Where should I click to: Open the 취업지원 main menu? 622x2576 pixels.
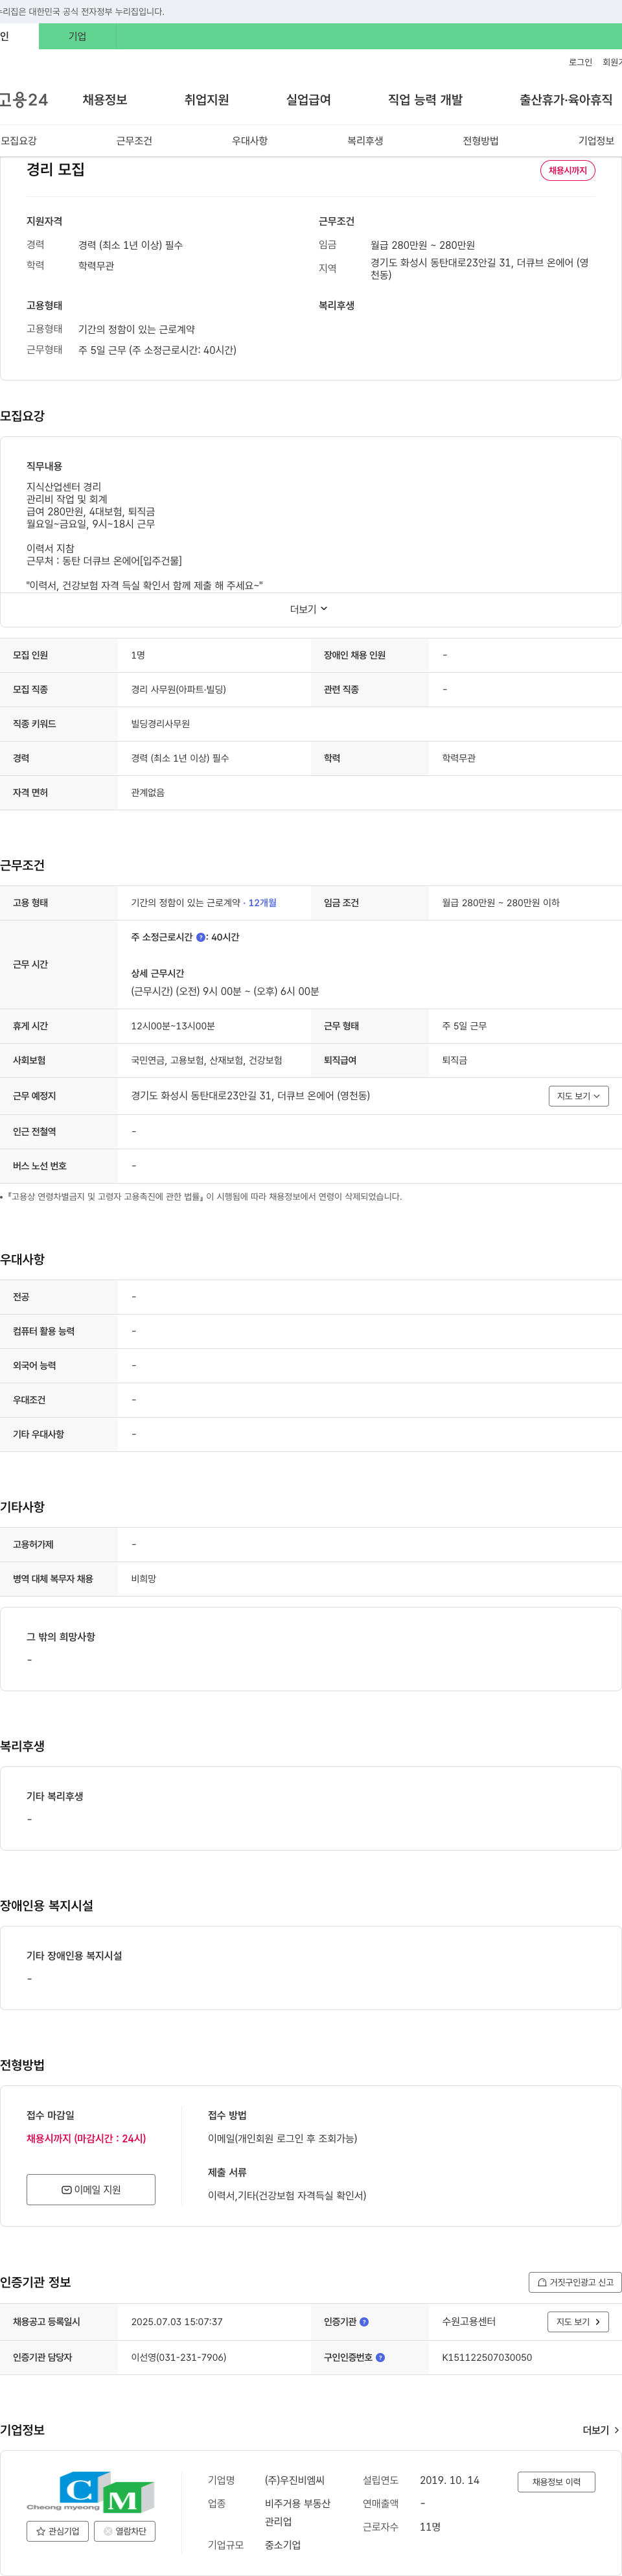coord(206,100)
